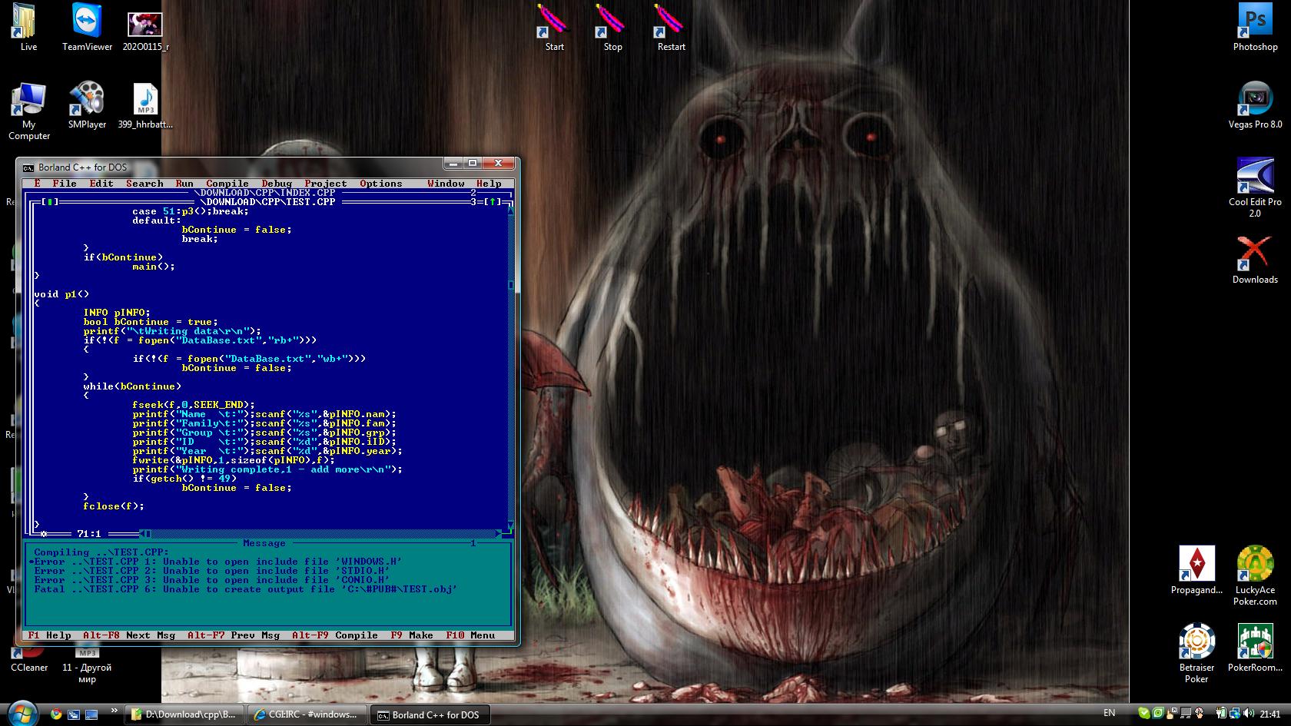Launch SMPlayer desktop shortcut
Screen dimensions: 1291x726
[x=87, y=105]
